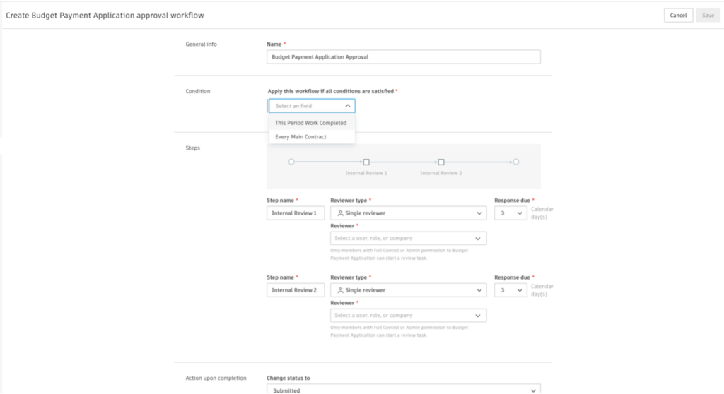
Task: Choose Every Main Contract option
Action: coord(312,136)
